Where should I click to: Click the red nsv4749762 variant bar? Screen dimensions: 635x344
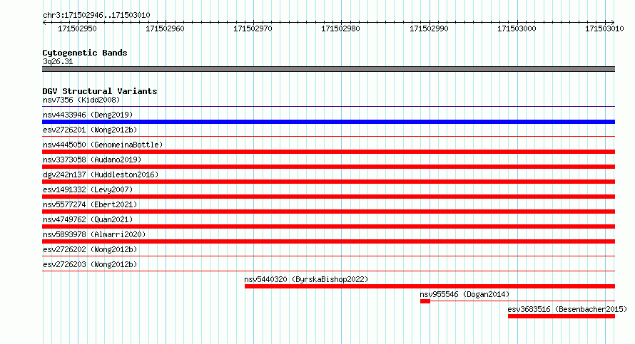(328, 226)
